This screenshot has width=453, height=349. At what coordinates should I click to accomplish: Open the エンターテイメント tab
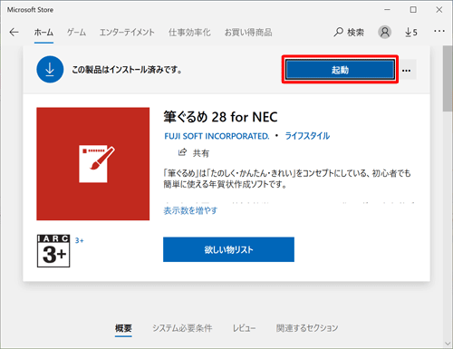tap(127, 33)
